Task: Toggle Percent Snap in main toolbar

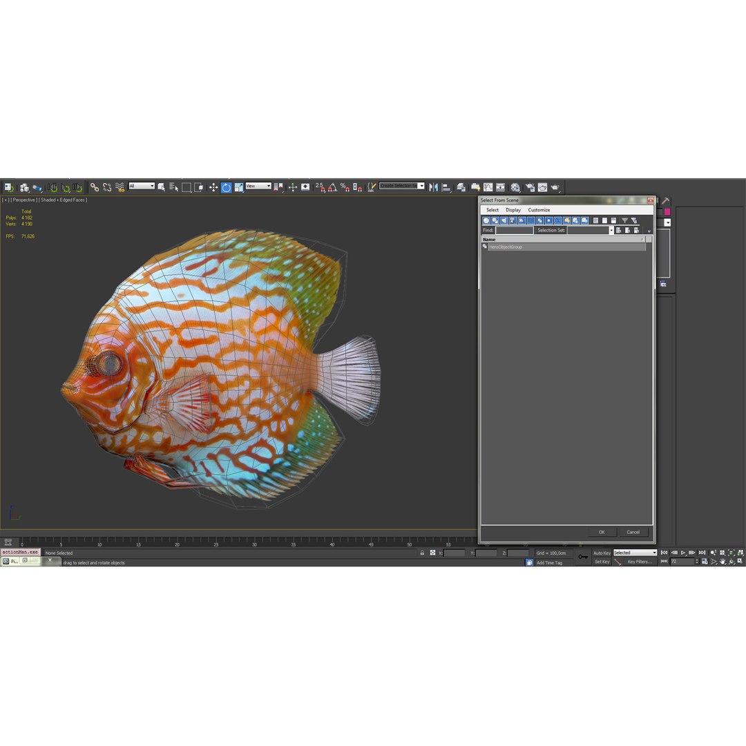Action: tap(345, 187)
